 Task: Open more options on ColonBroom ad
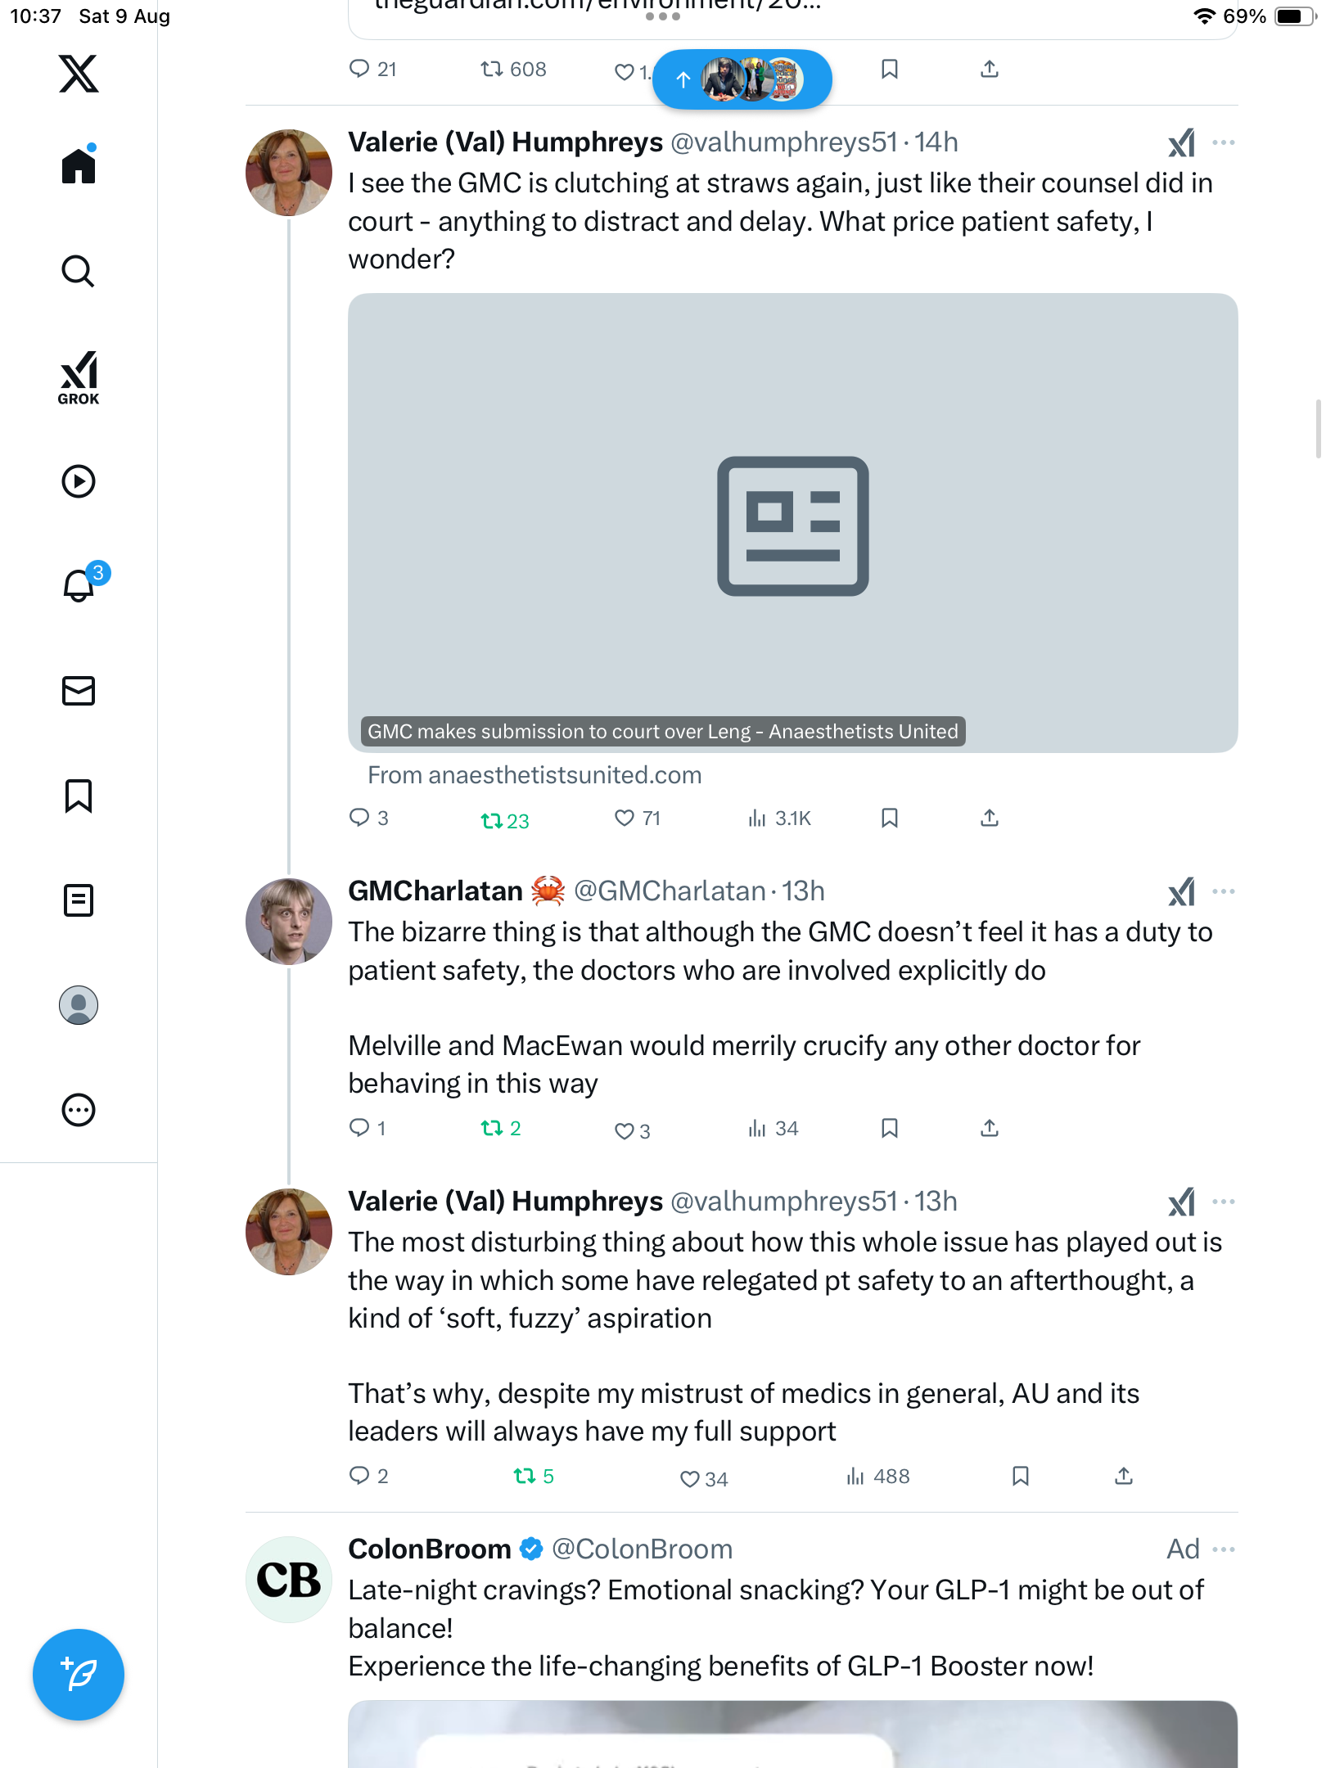tap(1224, 1549)
